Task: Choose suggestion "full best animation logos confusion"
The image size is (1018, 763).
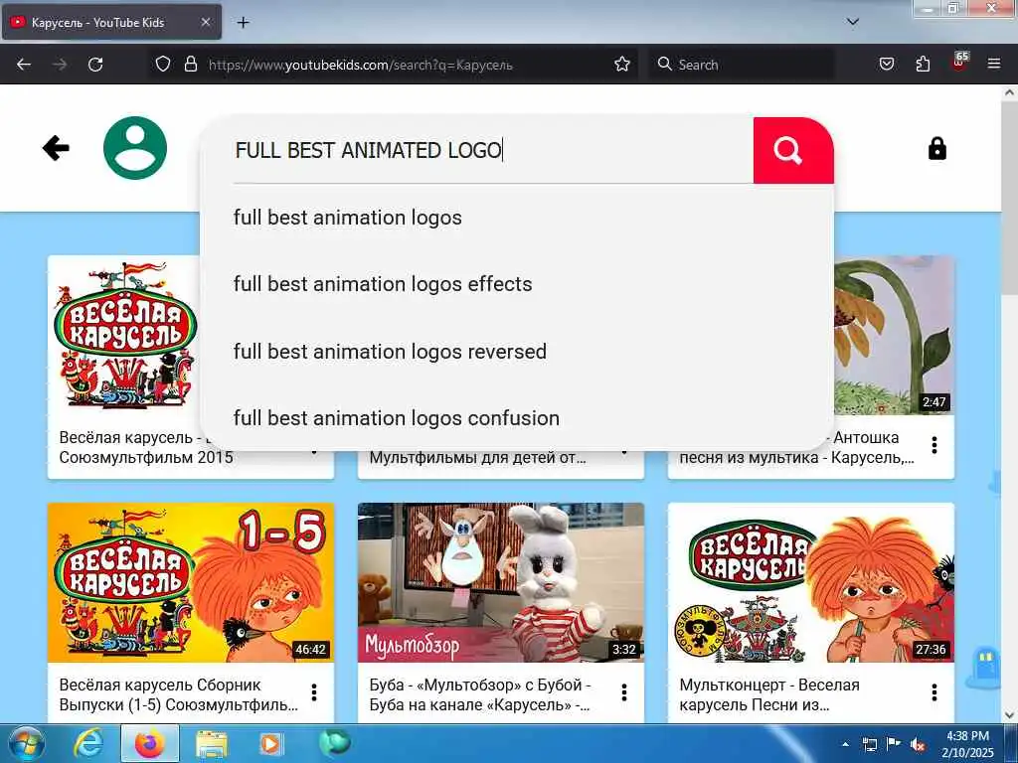Action: (x=396, y=418)
